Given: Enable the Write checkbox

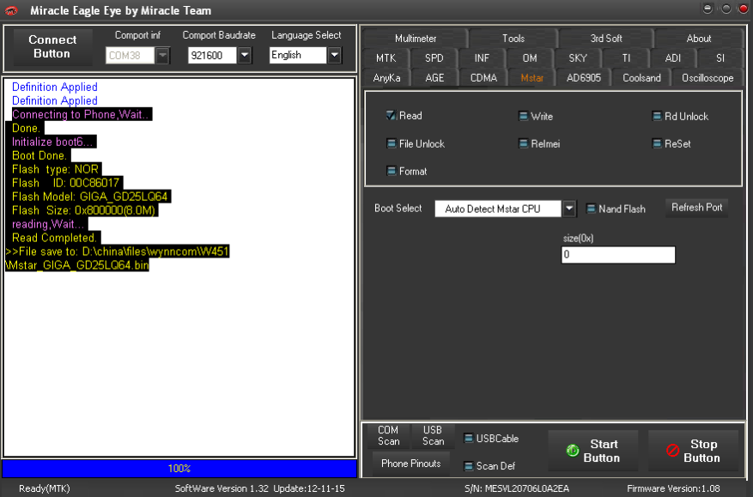Looking at the screenshot, I should tap(523, 116).
